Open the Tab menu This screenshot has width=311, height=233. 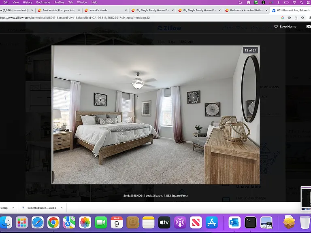70,2
